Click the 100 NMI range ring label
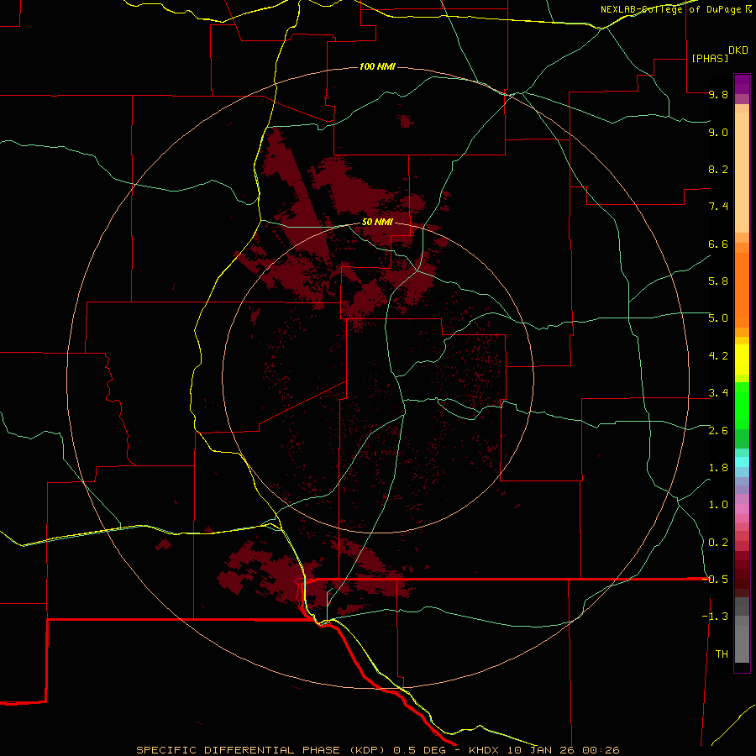The image size is (756, 756). [377, 66]
